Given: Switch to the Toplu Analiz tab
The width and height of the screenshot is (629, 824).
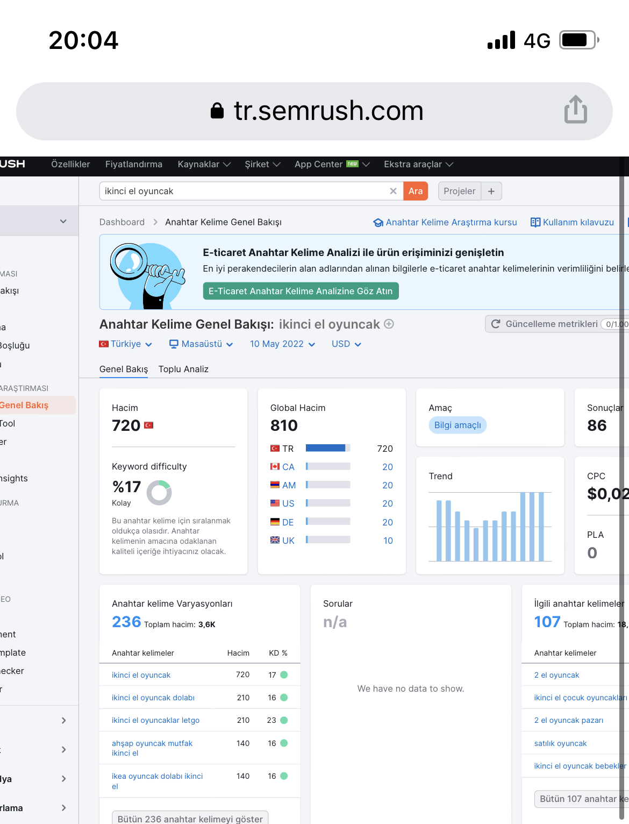Looking at the screenshot, I should point(183,369).
